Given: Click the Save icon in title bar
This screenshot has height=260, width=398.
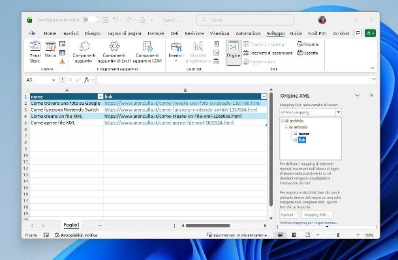Looking at the screenshot, I should [x=105, y=20].
